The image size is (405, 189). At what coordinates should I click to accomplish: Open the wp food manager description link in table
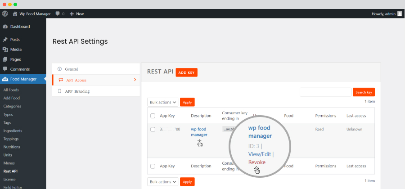pos(199,132)
